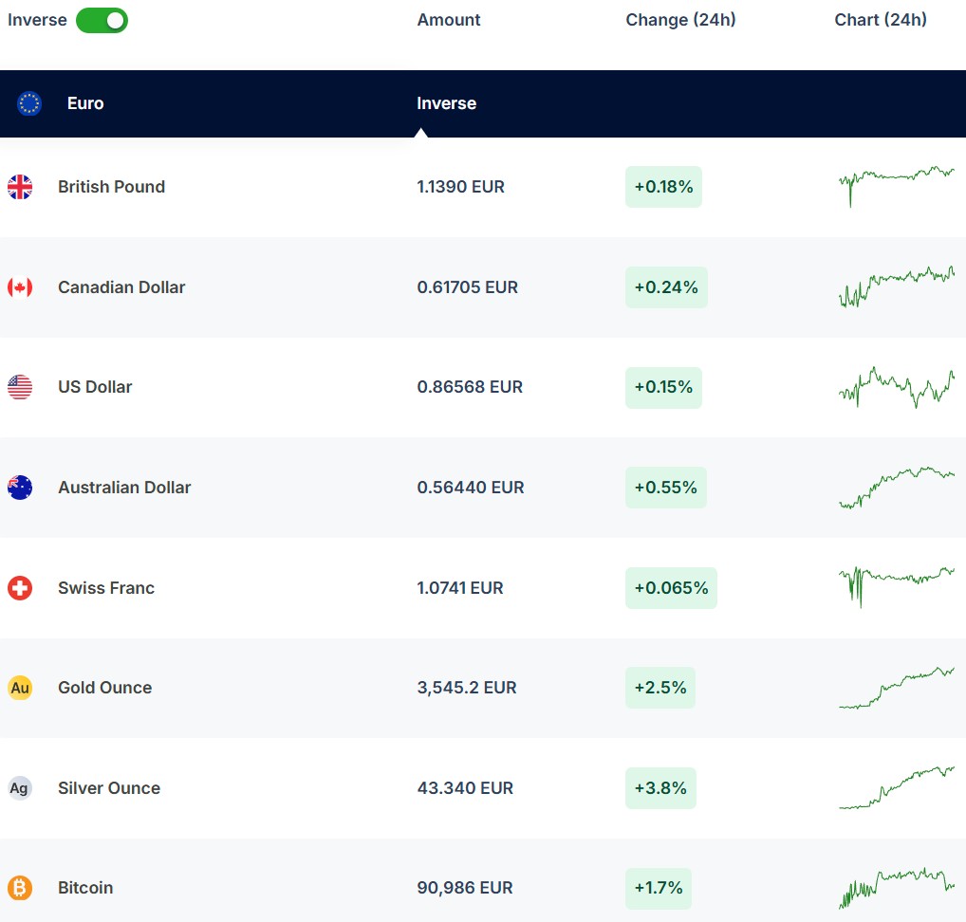966x922 pixels.
Task: Click the Silver Ounce +3.8% change badge
Action: pos(660,788)
